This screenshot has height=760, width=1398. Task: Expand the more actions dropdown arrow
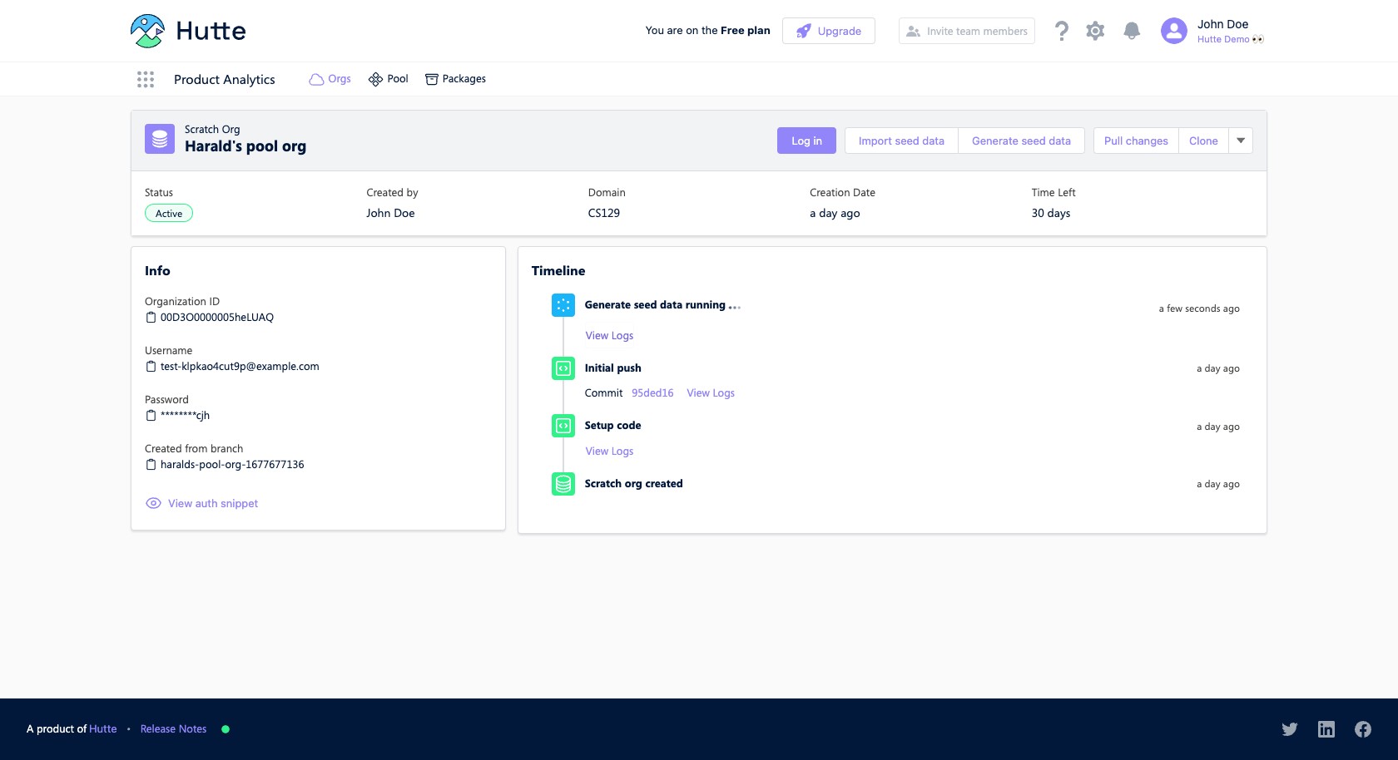click(x=1241, y=141)
